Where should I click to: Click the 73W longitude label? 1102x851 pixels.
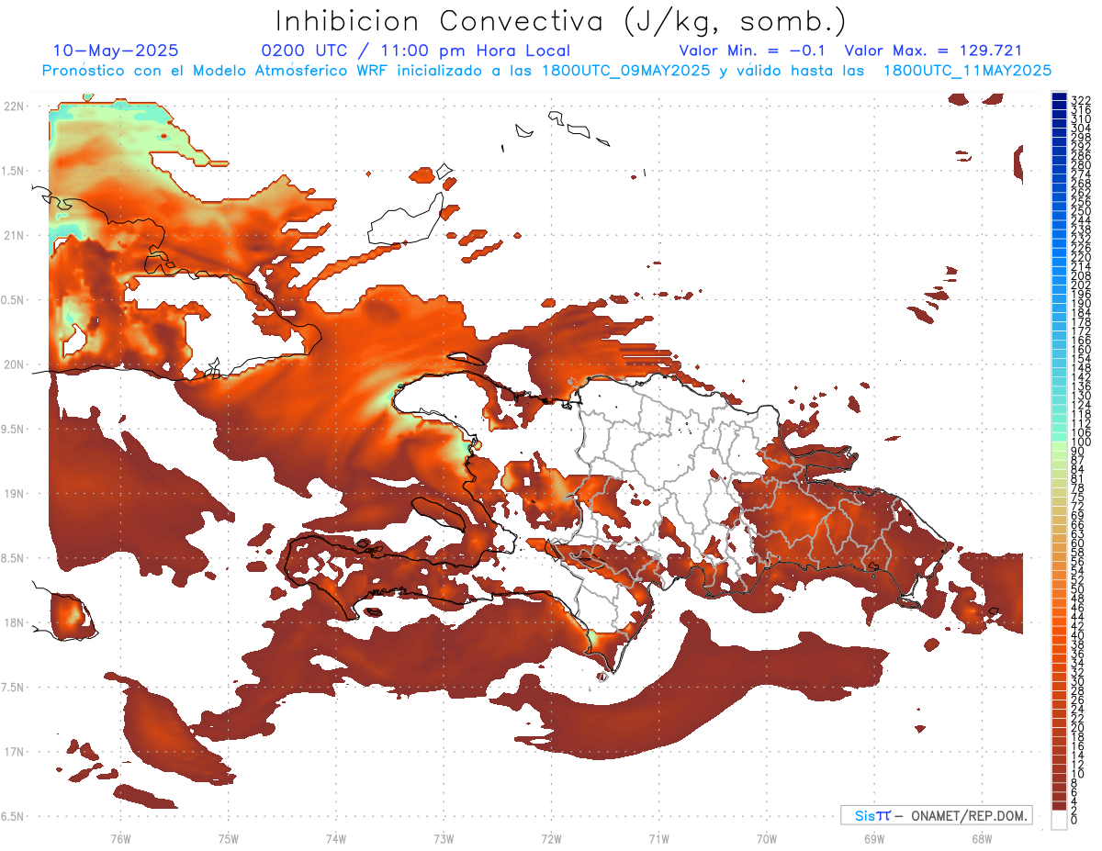(x=444, y=839)
